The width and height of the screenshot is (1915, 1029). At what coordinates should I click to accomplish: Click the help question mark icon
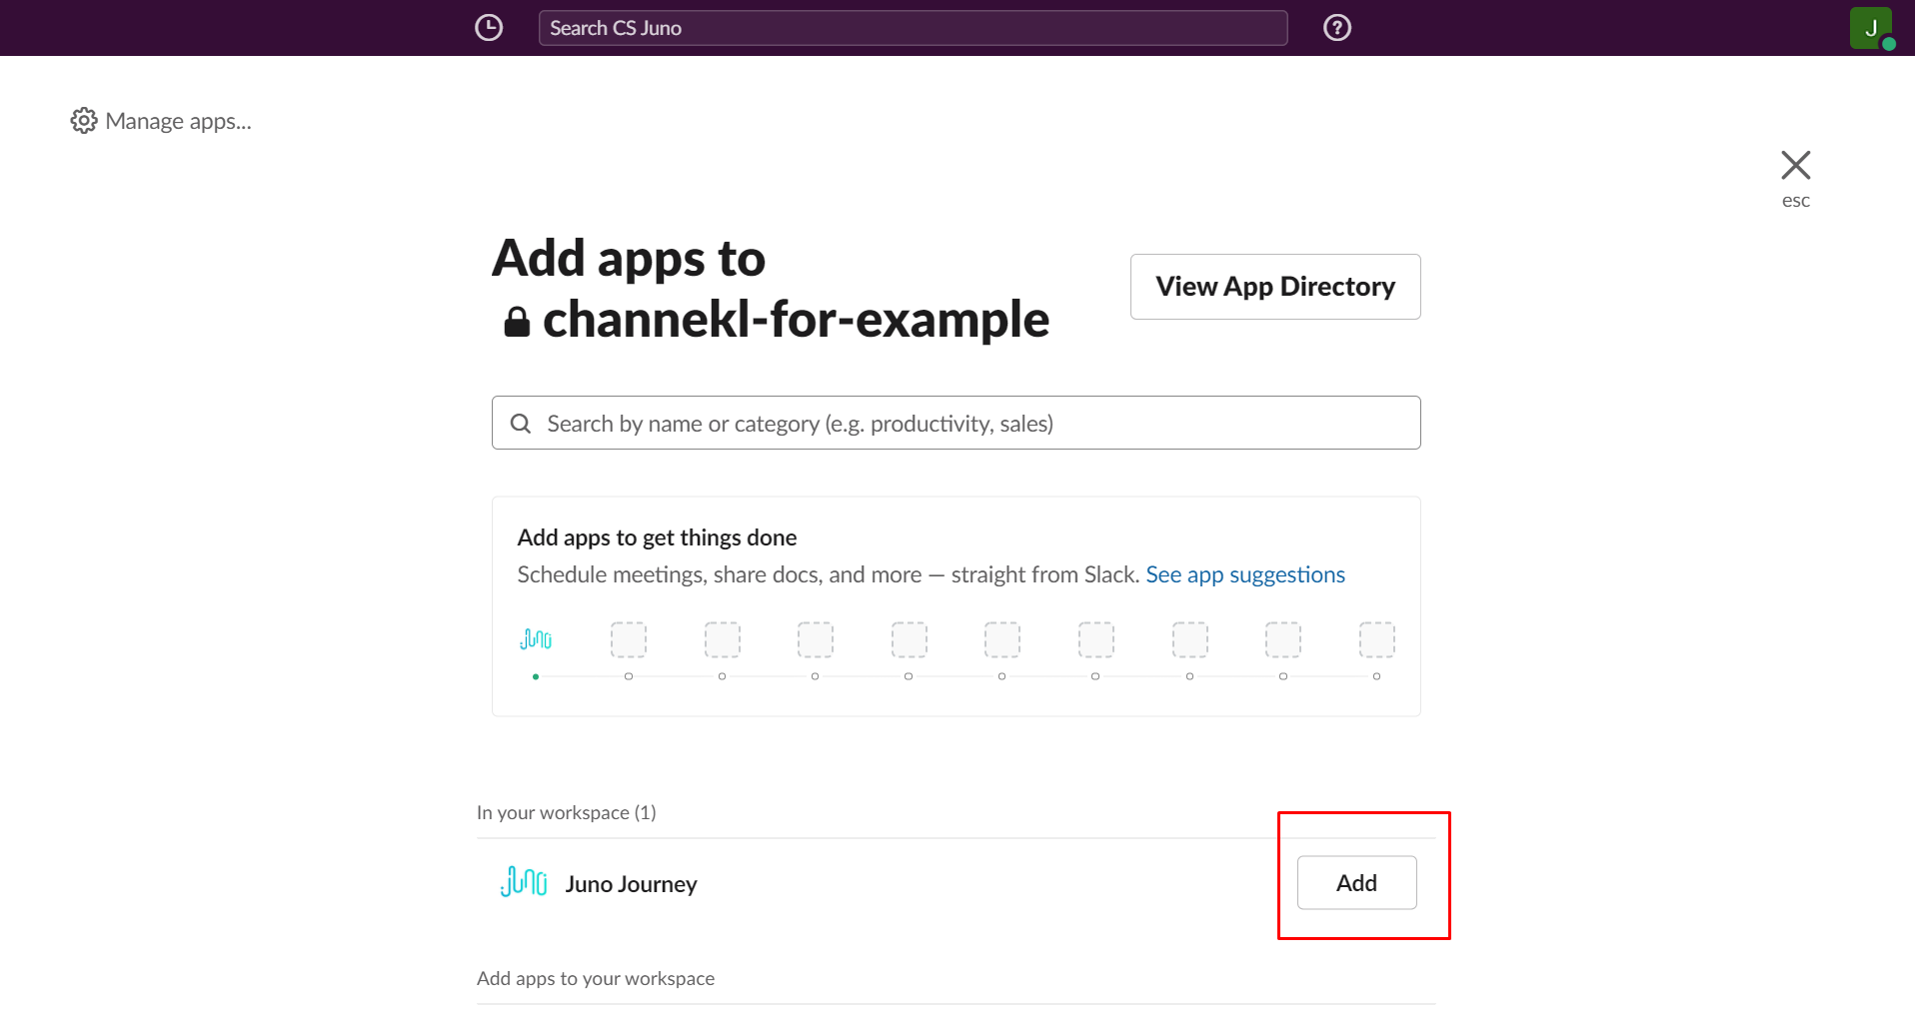pyautogui.click(x=1337, y=28)
